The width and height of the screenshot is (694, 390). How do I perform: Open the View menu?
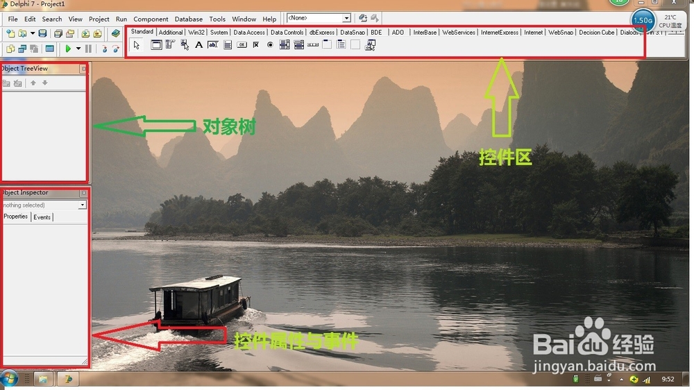75,19
